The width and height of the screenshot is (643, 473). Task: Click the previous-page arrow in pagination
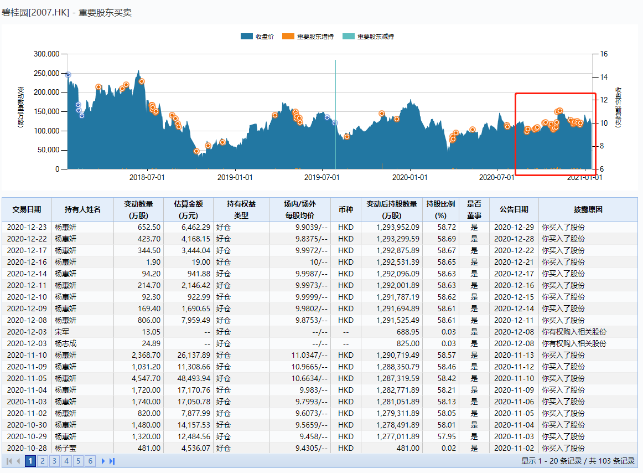click(18, 461)
